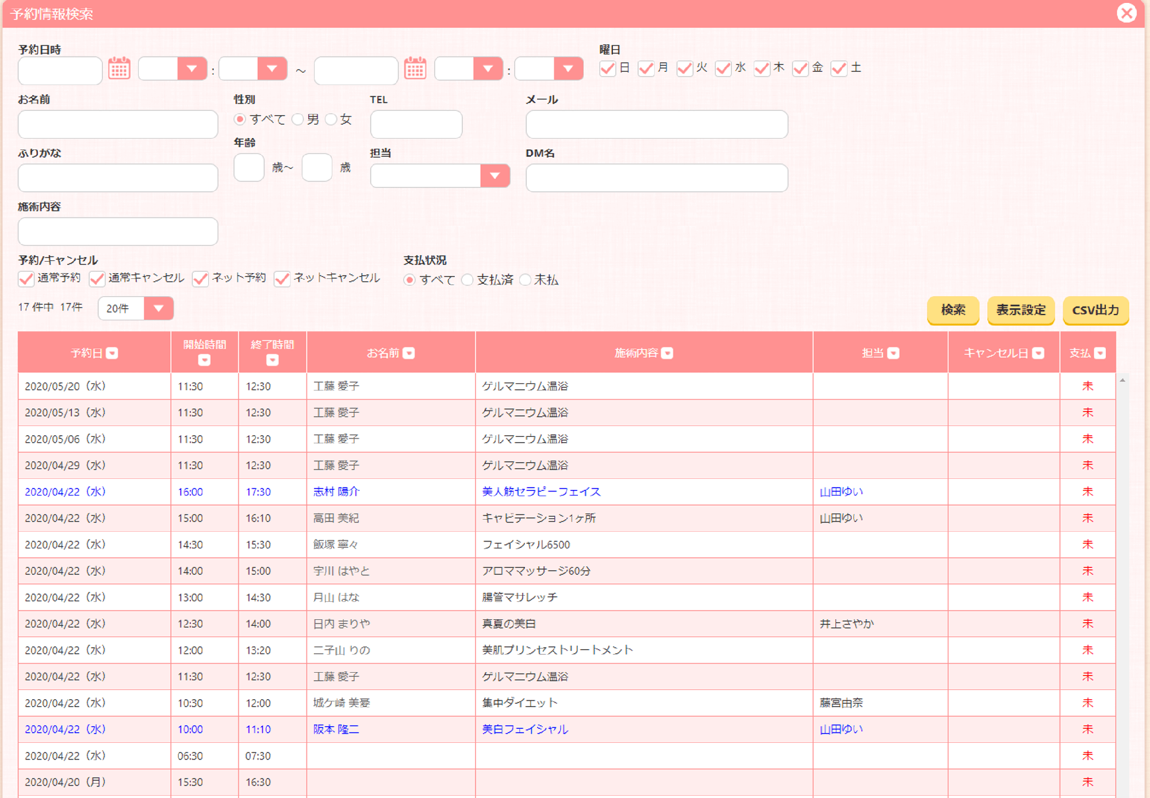Click the 施術内容 input field

point(118,231)
